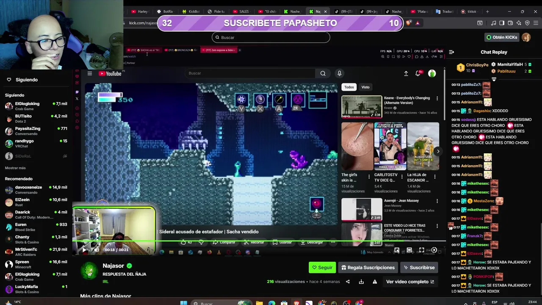Switch to the Harley browser tab
The height and width of the screenshot is (305, 542).
click(x=140, y=11)
